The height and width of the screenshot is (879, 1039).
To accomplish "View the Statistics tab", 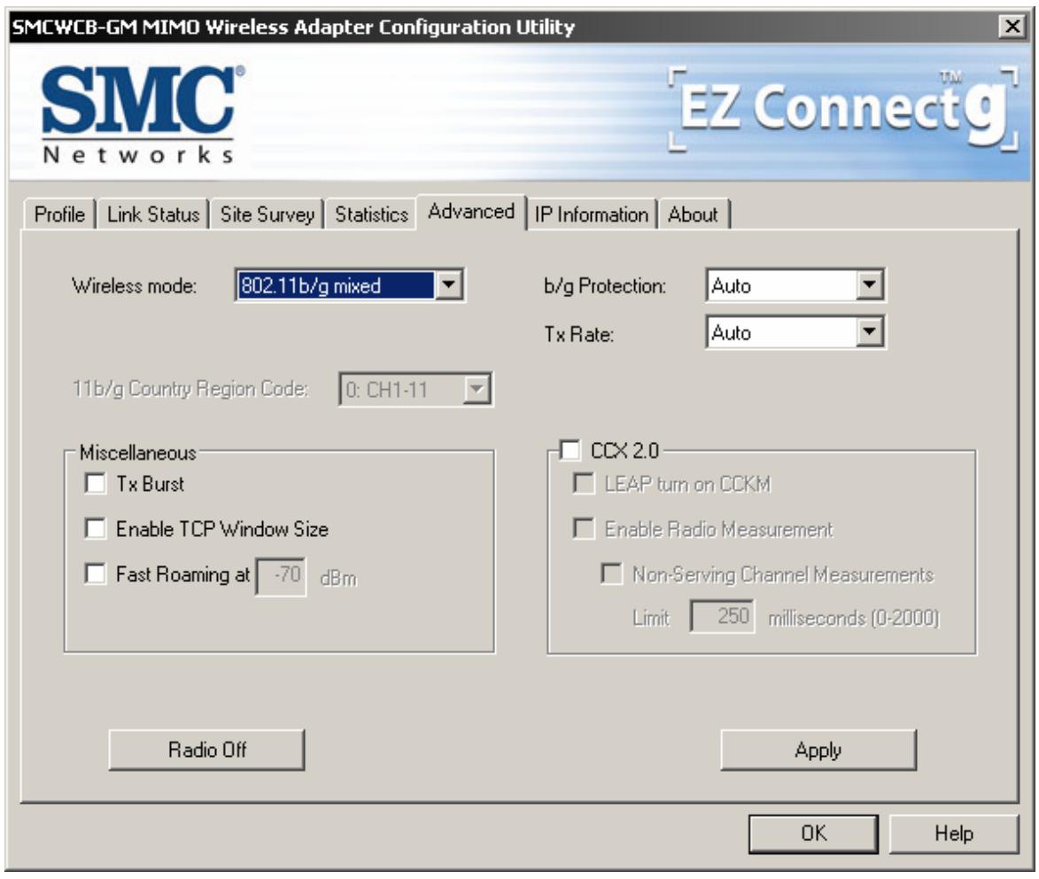I will 371,214.
